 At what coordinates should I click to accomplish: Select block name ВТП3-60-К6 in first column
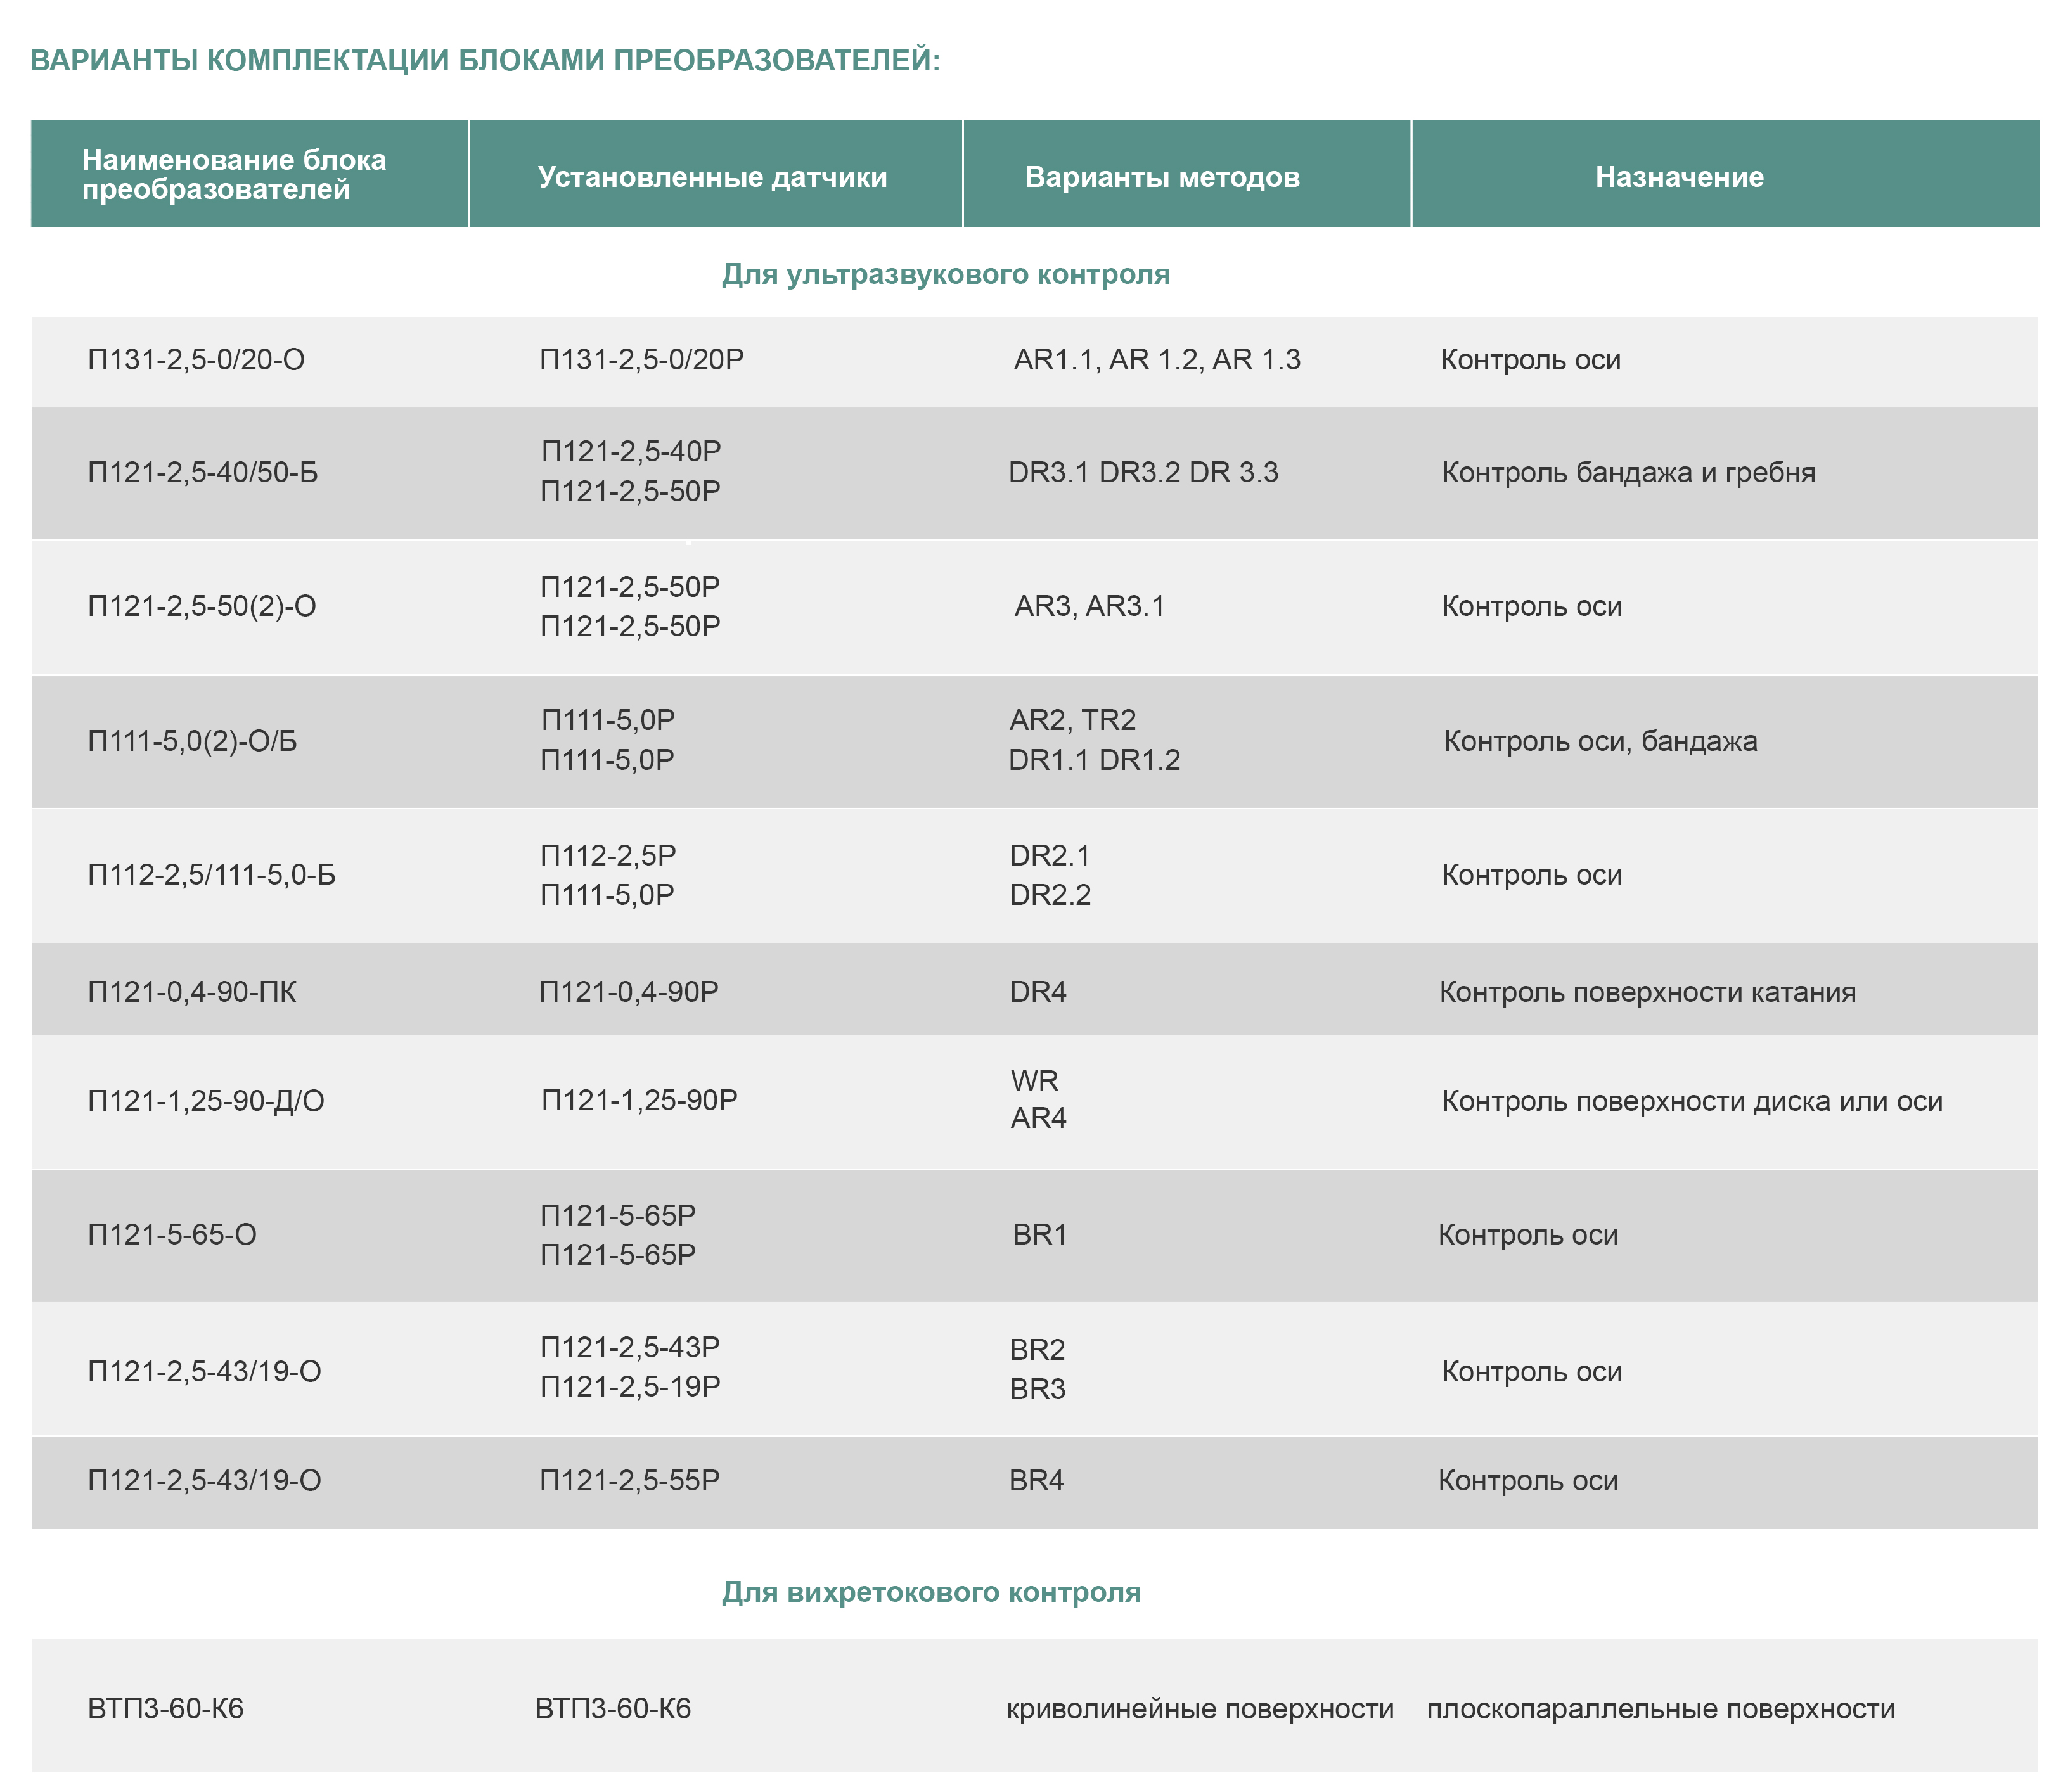[166, 1709]
